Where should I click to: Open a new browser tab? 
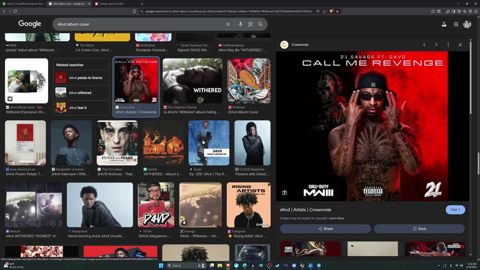point(142,4)
